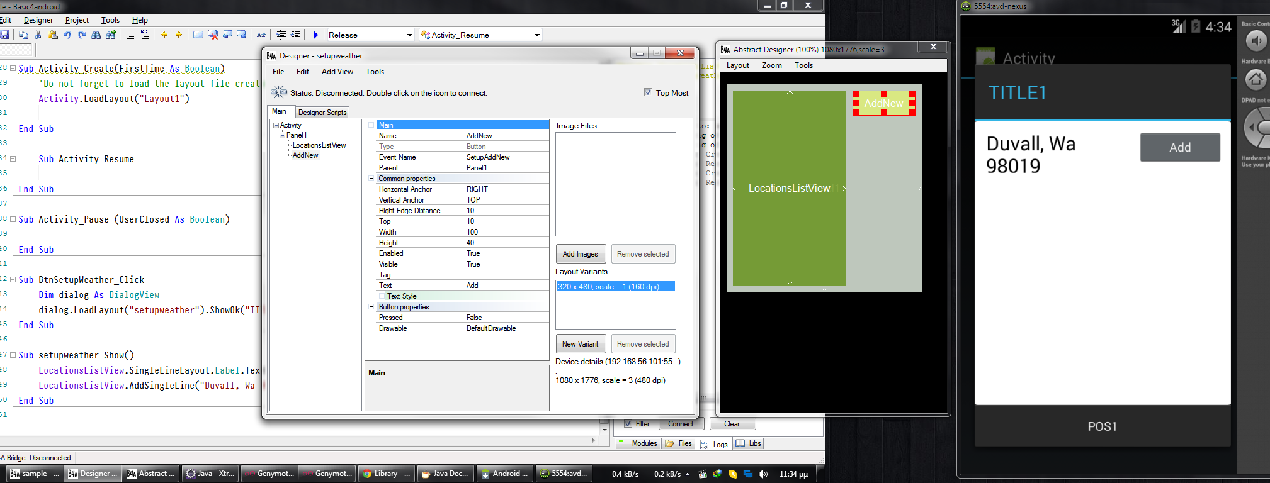Viewport: 1270px width, 483px height.
Task: Switch to the Modules tab
Action: (x=638, y=443)
